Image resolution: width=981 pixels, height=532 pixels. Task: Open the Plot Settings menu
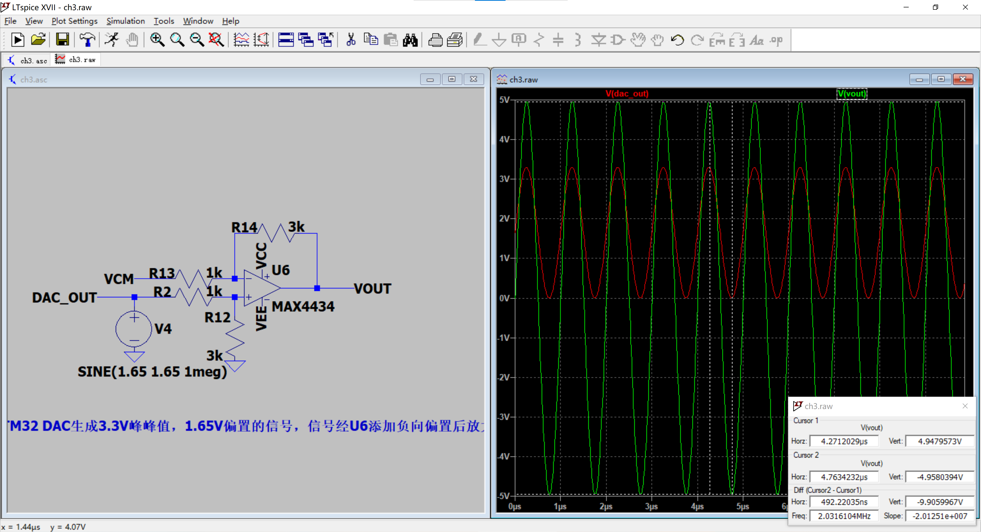(x=75, y=21)
